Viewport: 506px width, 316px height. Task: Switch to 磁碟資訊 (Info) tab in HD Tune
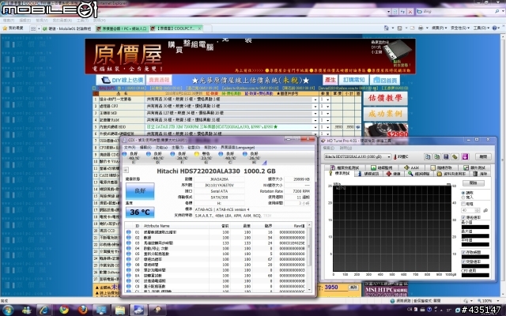tap(369, 174)
